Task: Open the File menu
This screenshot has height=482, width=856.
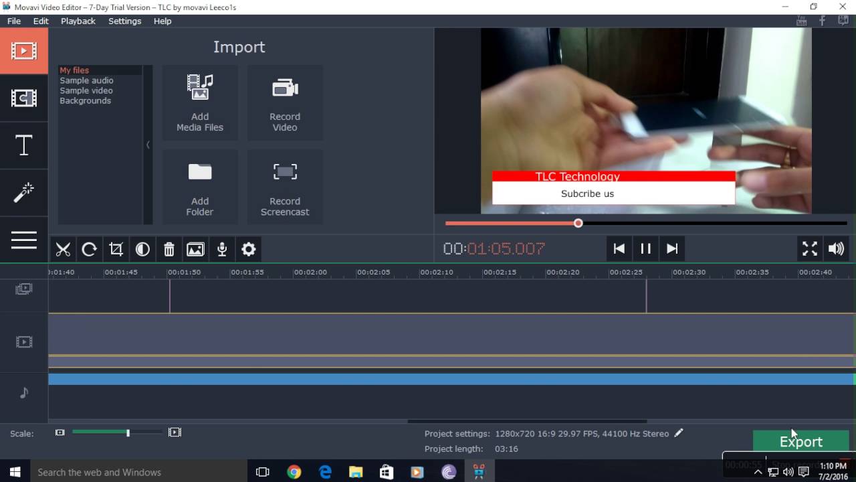Action: (14, 21)
